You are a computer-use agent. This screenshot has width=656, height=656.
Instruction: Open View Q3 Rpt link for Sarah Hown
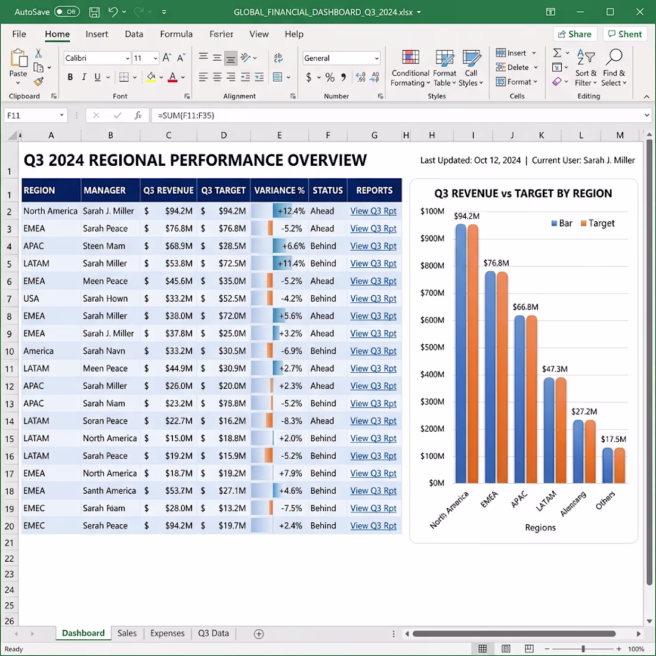pos(373,299)
